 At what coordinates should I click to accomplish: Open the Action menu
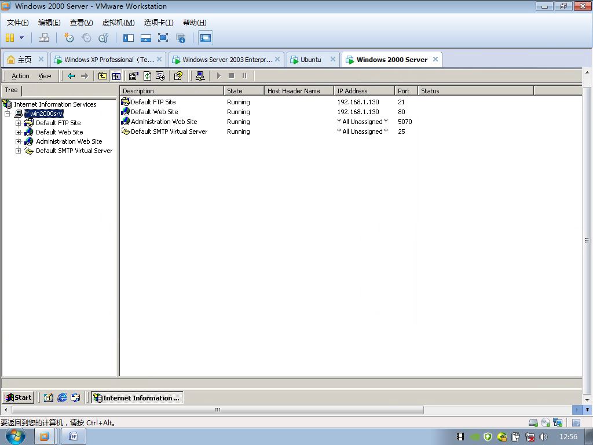click(20, 76)
